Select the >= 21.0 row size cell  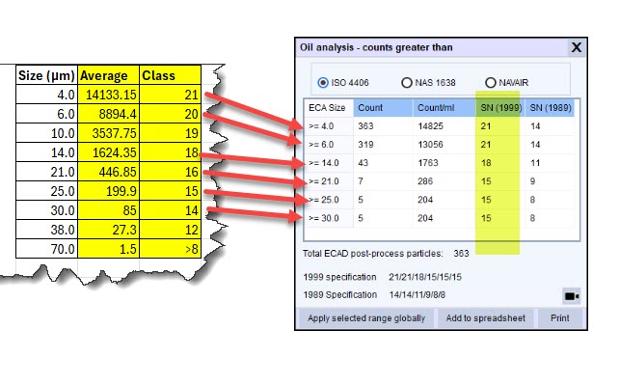(x=329, y=181)
